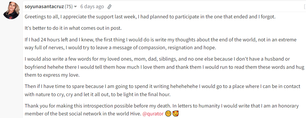Expand the dropdown arrow beside reputation (75)
This screenshot has width=306, height=118.
75,7
